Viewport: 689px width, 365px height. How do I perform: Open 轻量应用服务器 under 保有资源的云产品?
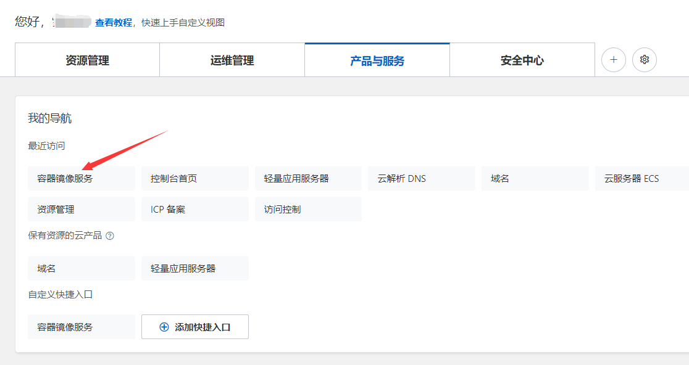pos(194,268)
